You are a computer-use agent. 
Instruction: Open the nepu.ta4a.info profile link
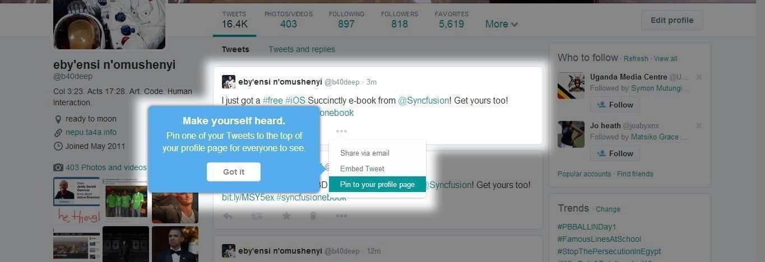(x=91, y=132)
